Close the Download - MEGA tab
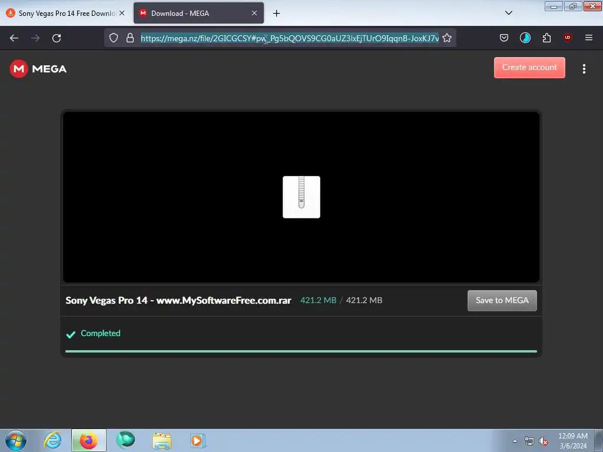This screenshot has width=603, height=452. tap(254, 13)
